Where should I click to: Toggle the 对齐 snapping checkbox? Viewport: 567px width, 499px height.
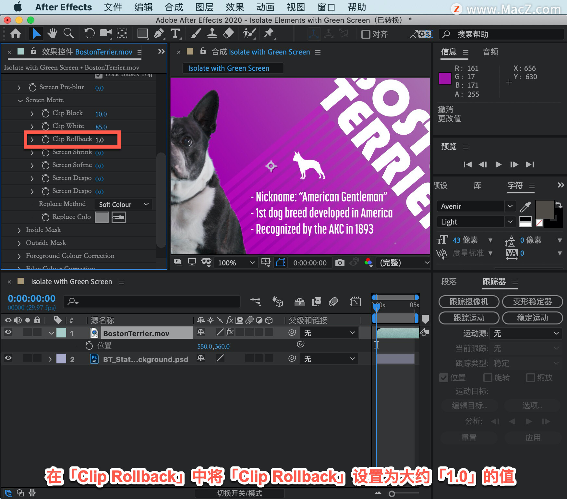coord(366,34)
